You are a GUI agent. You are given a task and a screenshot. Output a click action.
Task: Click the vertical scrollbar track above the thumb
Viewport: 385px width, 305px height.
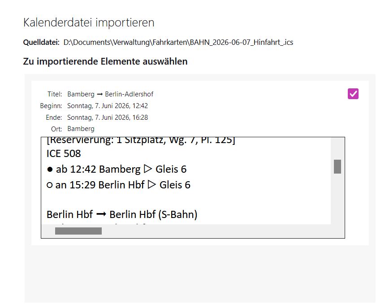click(337, 149)
